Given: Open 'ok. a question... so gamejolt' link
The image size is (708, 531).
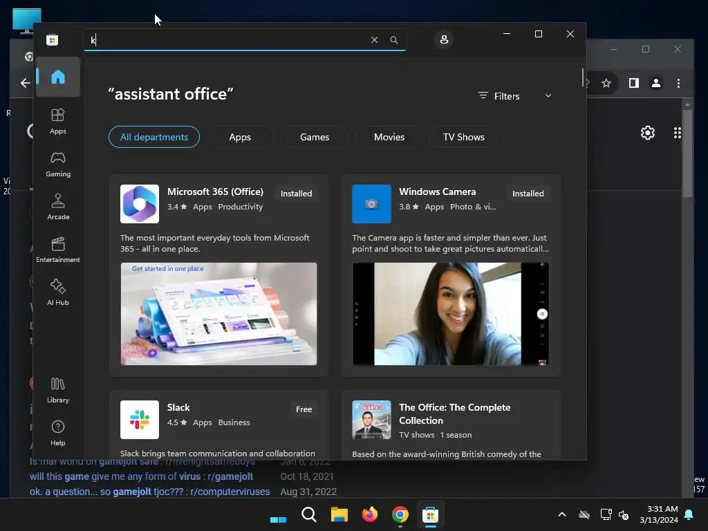Looking at the screenshot, I should (x=149, y=492).
